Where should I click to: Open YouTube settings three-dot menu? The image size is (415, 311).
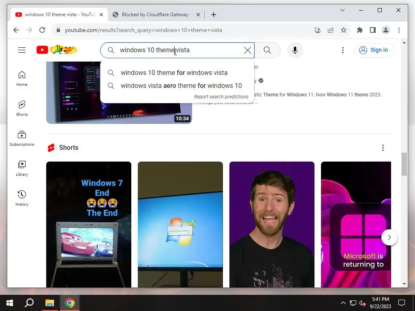(x=343, y=50)
